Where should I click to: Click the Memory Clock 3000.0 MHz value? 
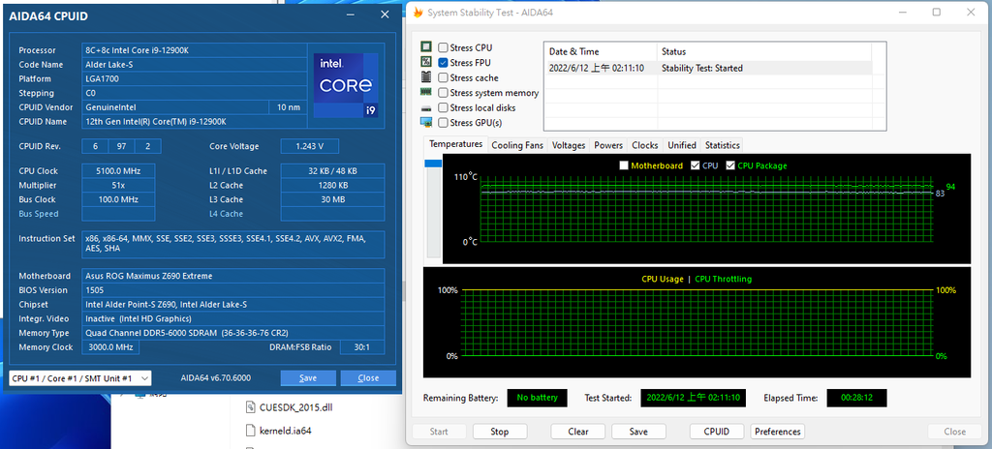click(110, 347)
